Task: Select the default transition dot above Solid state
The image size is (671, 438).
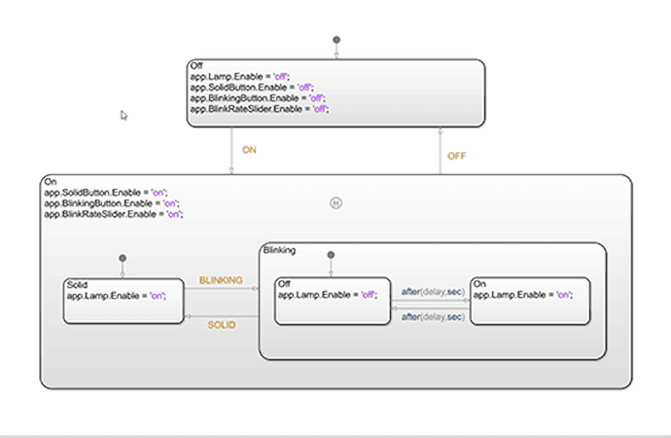Action: (123, 259)
